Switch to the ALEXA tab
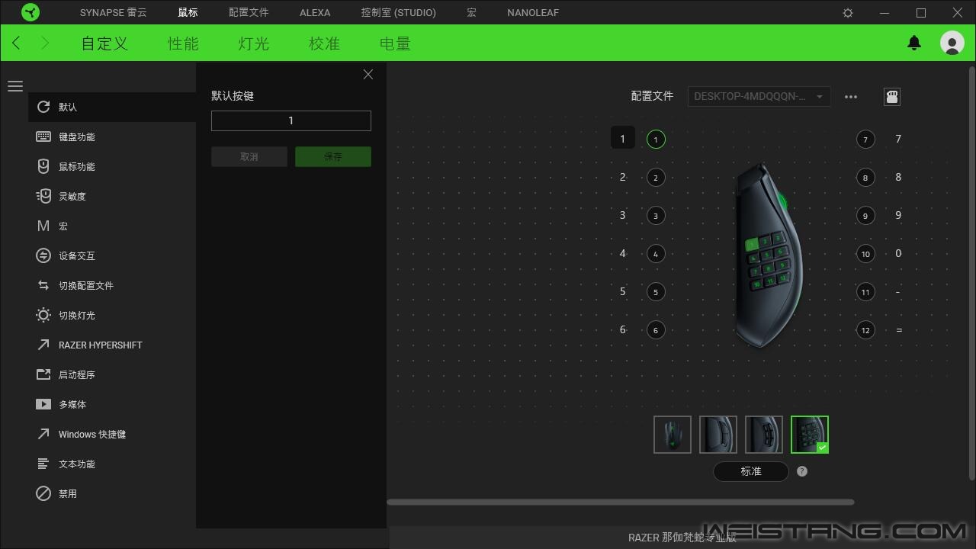Screen dimensions: 976x549 coord(315,13)
